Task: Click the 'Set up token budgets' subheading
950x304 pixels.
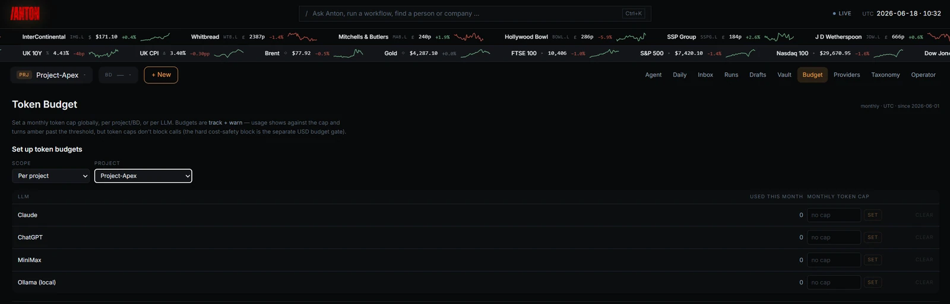Action: pyautogui.click(x=47, y=150)
